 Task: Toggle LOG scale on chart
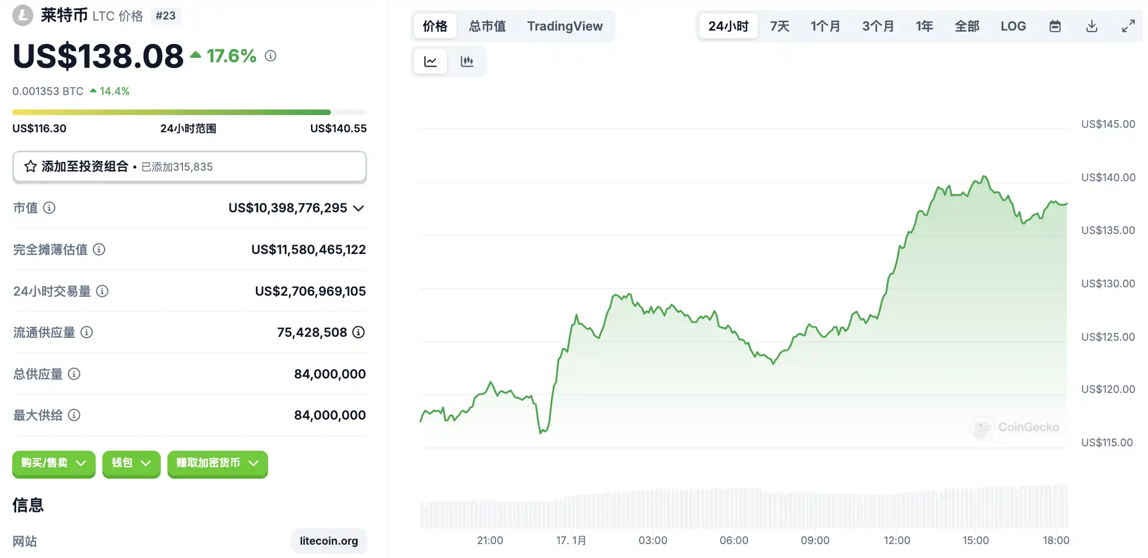(1013, 26)
